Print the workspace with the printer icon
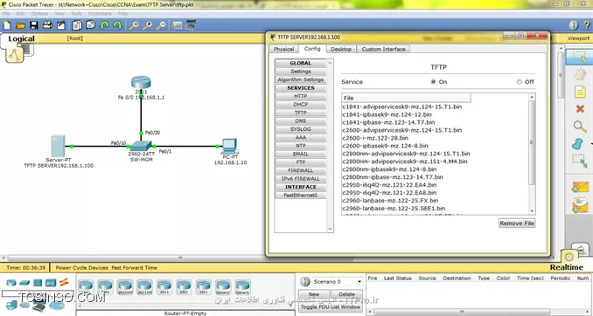The image size is (593, 316). tap(47, 25)
